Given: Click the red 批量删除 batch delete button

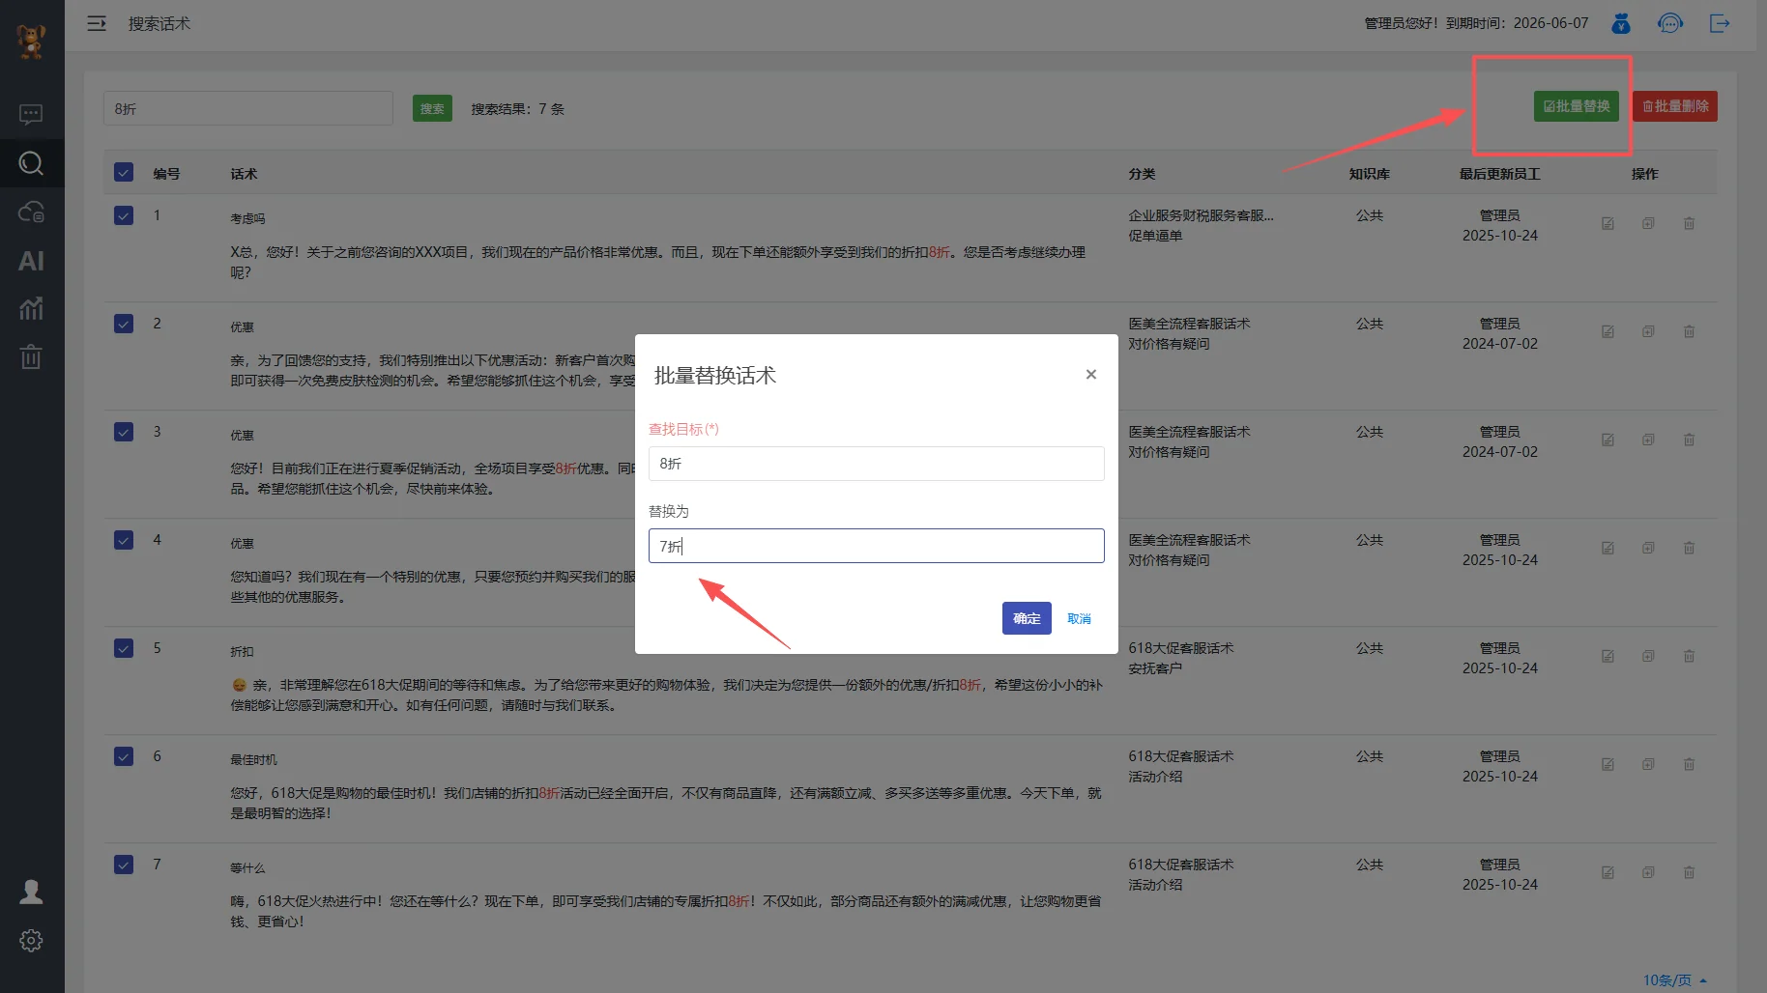Looking at the screenshot, I should coord(1675,106).
